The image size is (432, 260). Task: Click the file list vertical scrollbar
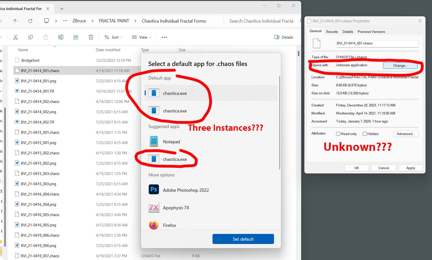click(x=298, y=53)
